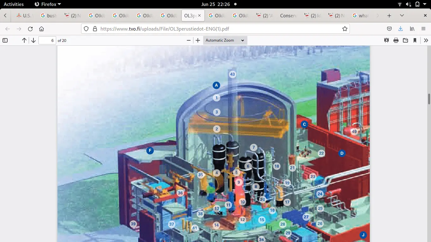Edit the page number field
This screenshot has height=242, width=431.
(x=47, y=40)
